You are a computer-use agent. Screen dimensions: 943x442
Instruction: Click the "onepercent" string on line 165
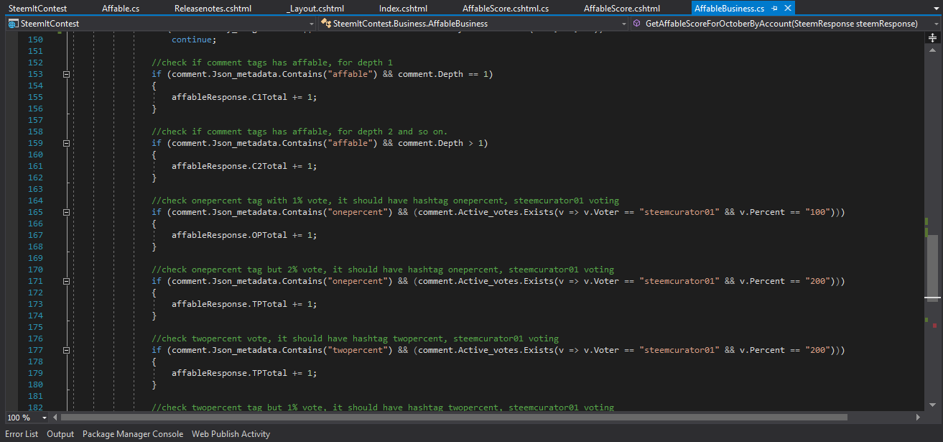point(358,212)
